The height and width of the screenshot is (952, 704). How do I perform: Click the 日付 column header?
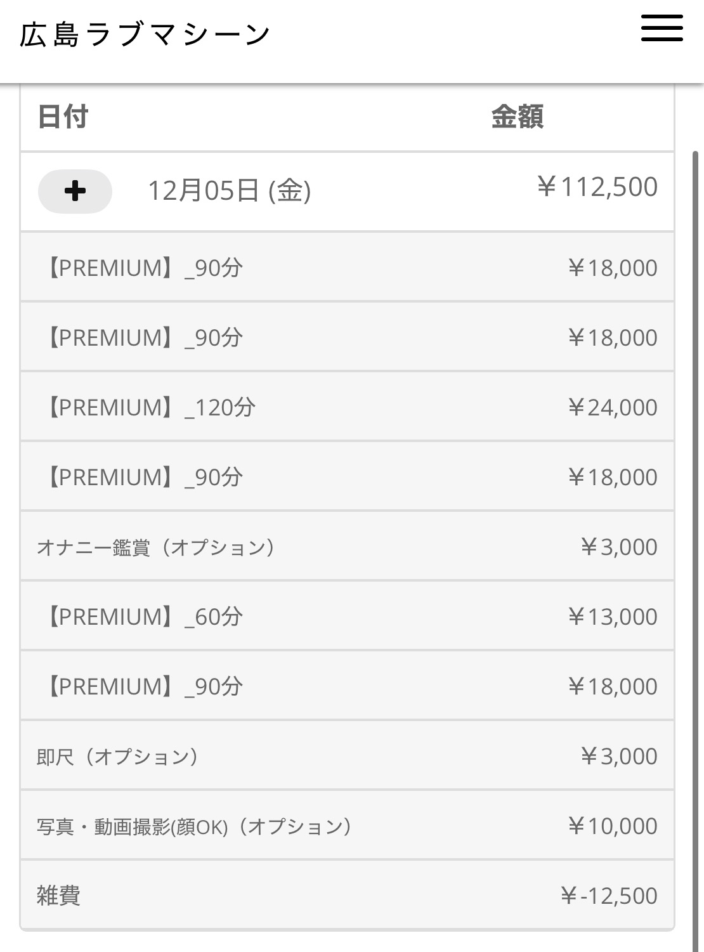coord(63,117)
